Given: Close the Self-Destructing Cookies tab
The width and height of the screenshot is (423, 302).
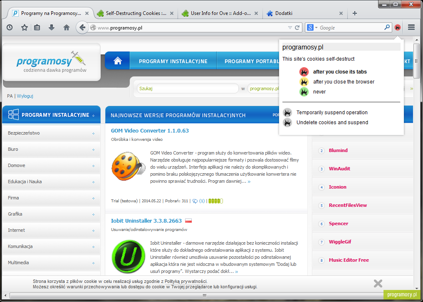Looking at the screenshot, I should 172,13.
